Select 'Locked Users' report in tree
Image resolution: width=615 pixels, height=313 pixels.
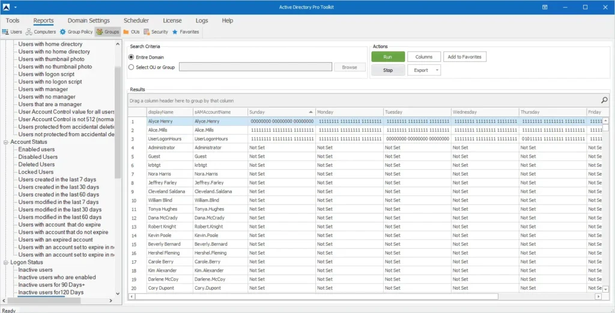point(35,171)
